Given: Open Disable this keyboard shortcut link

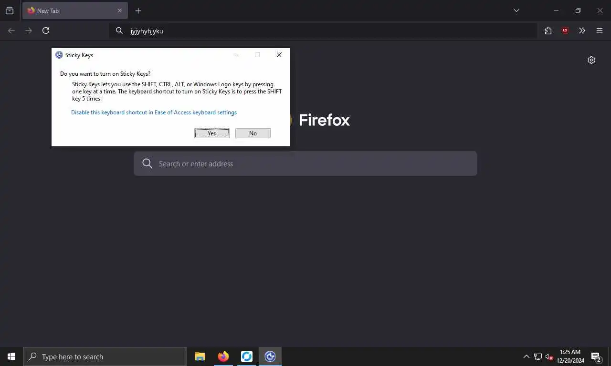Looking at the screenshot, I should 154,112.
